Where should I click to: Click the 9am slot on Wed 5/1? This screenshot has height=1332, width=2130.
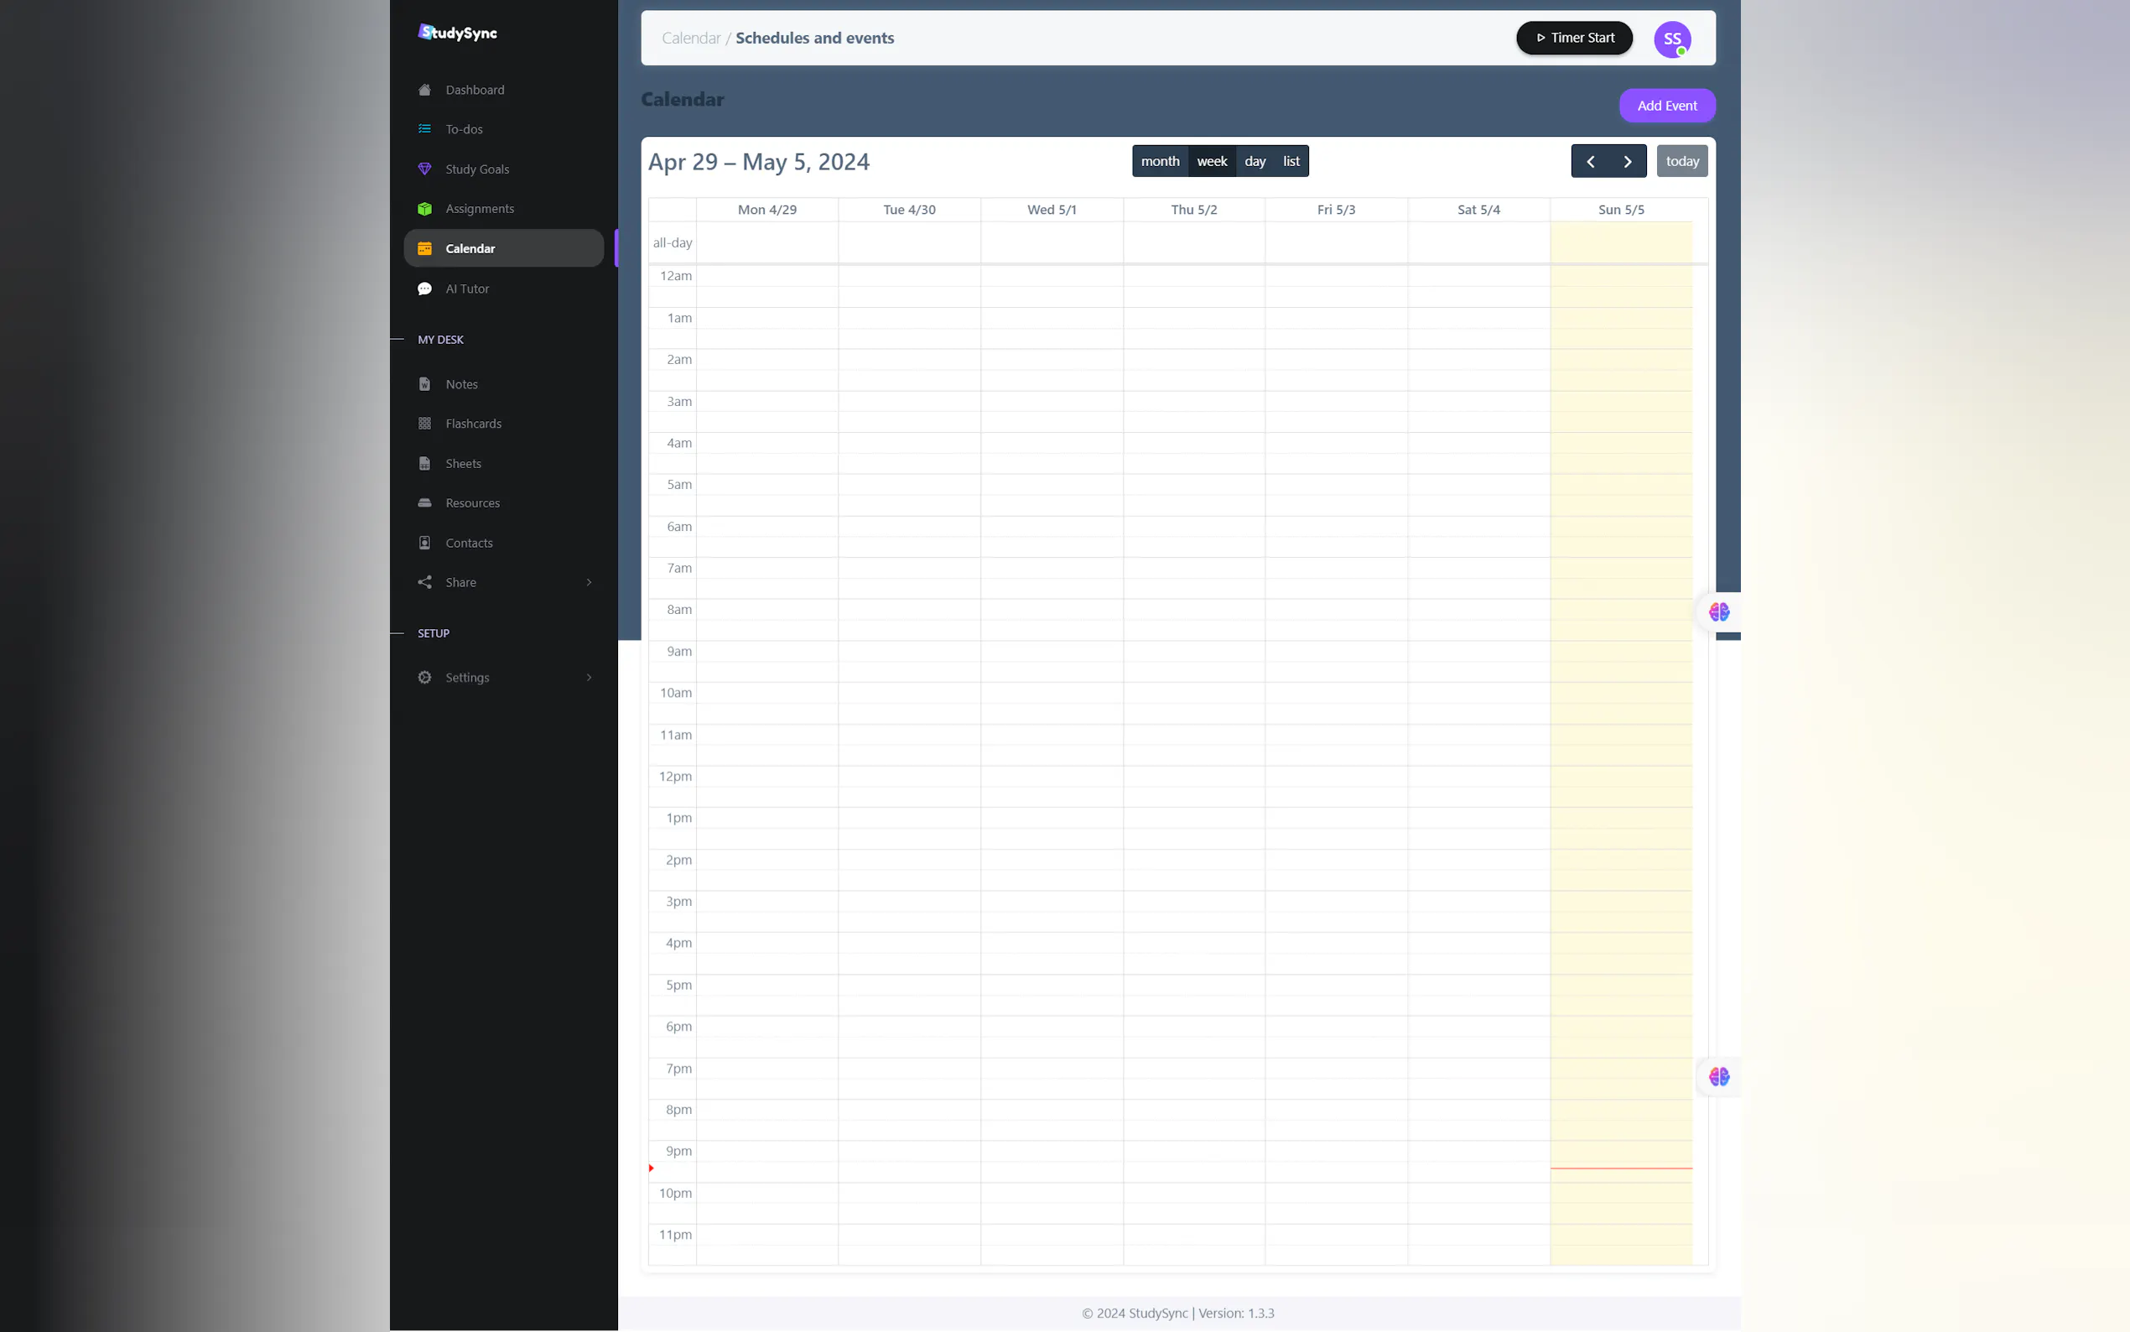[x=1052, y=651]
